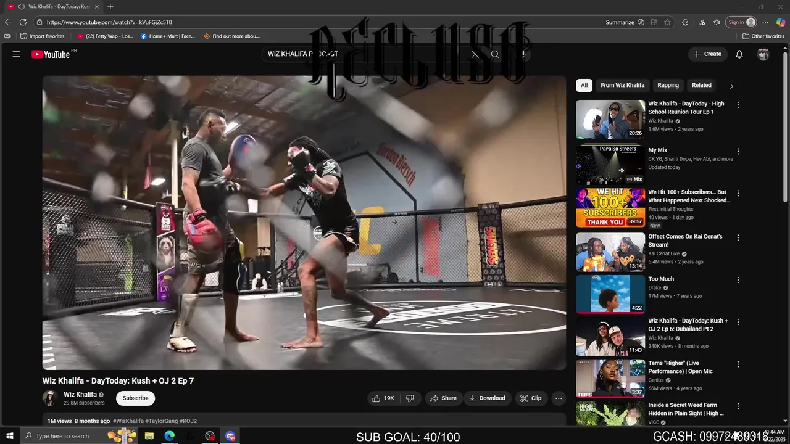Select the All filter chip
This screenshot has height=444, width=790.
(x=584, y=85)
